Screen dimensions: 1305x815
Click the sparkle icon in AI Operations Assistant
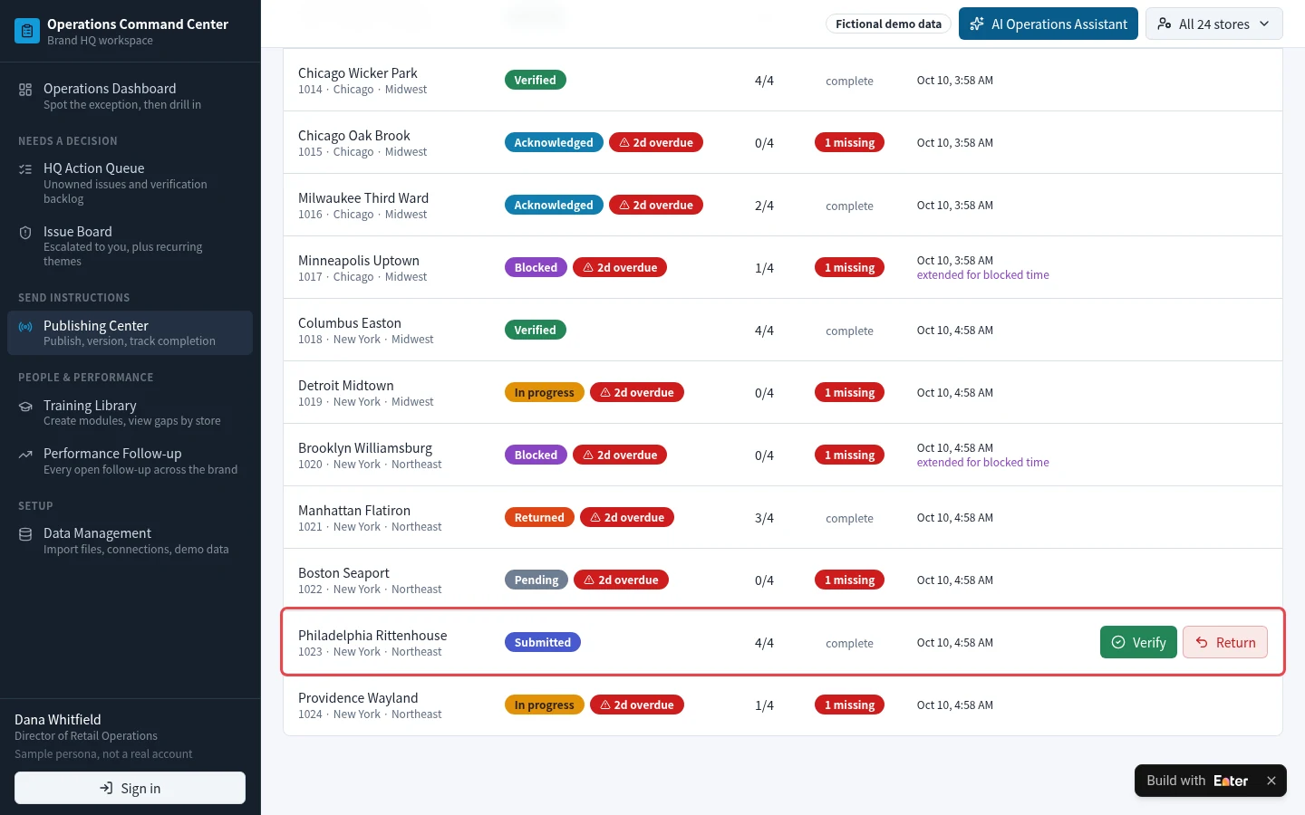click(977, 24)
